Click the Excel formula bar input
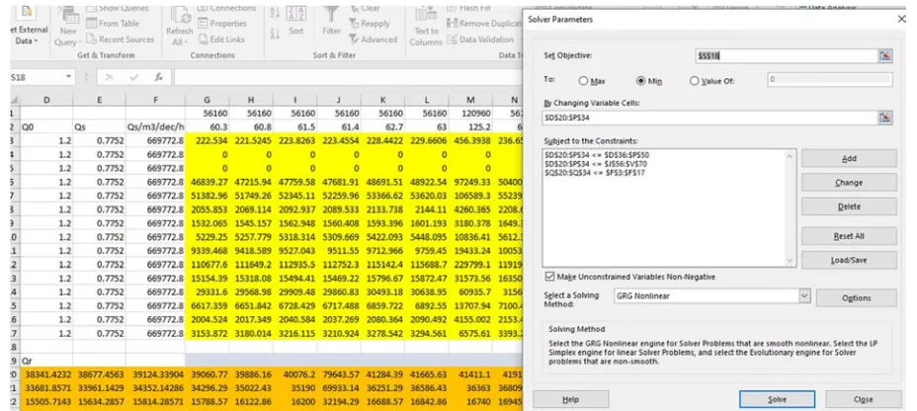Screen dimensions: 917x411 click(348, 77)
